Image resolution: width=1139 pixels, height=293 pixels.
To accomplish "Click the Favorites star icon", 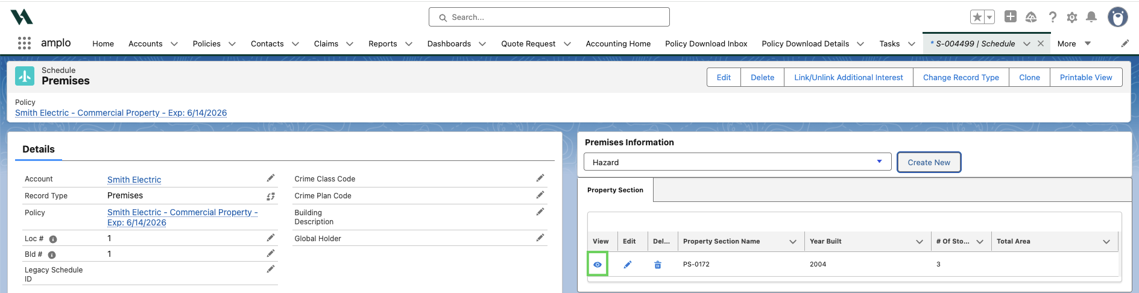I will 977,17.
